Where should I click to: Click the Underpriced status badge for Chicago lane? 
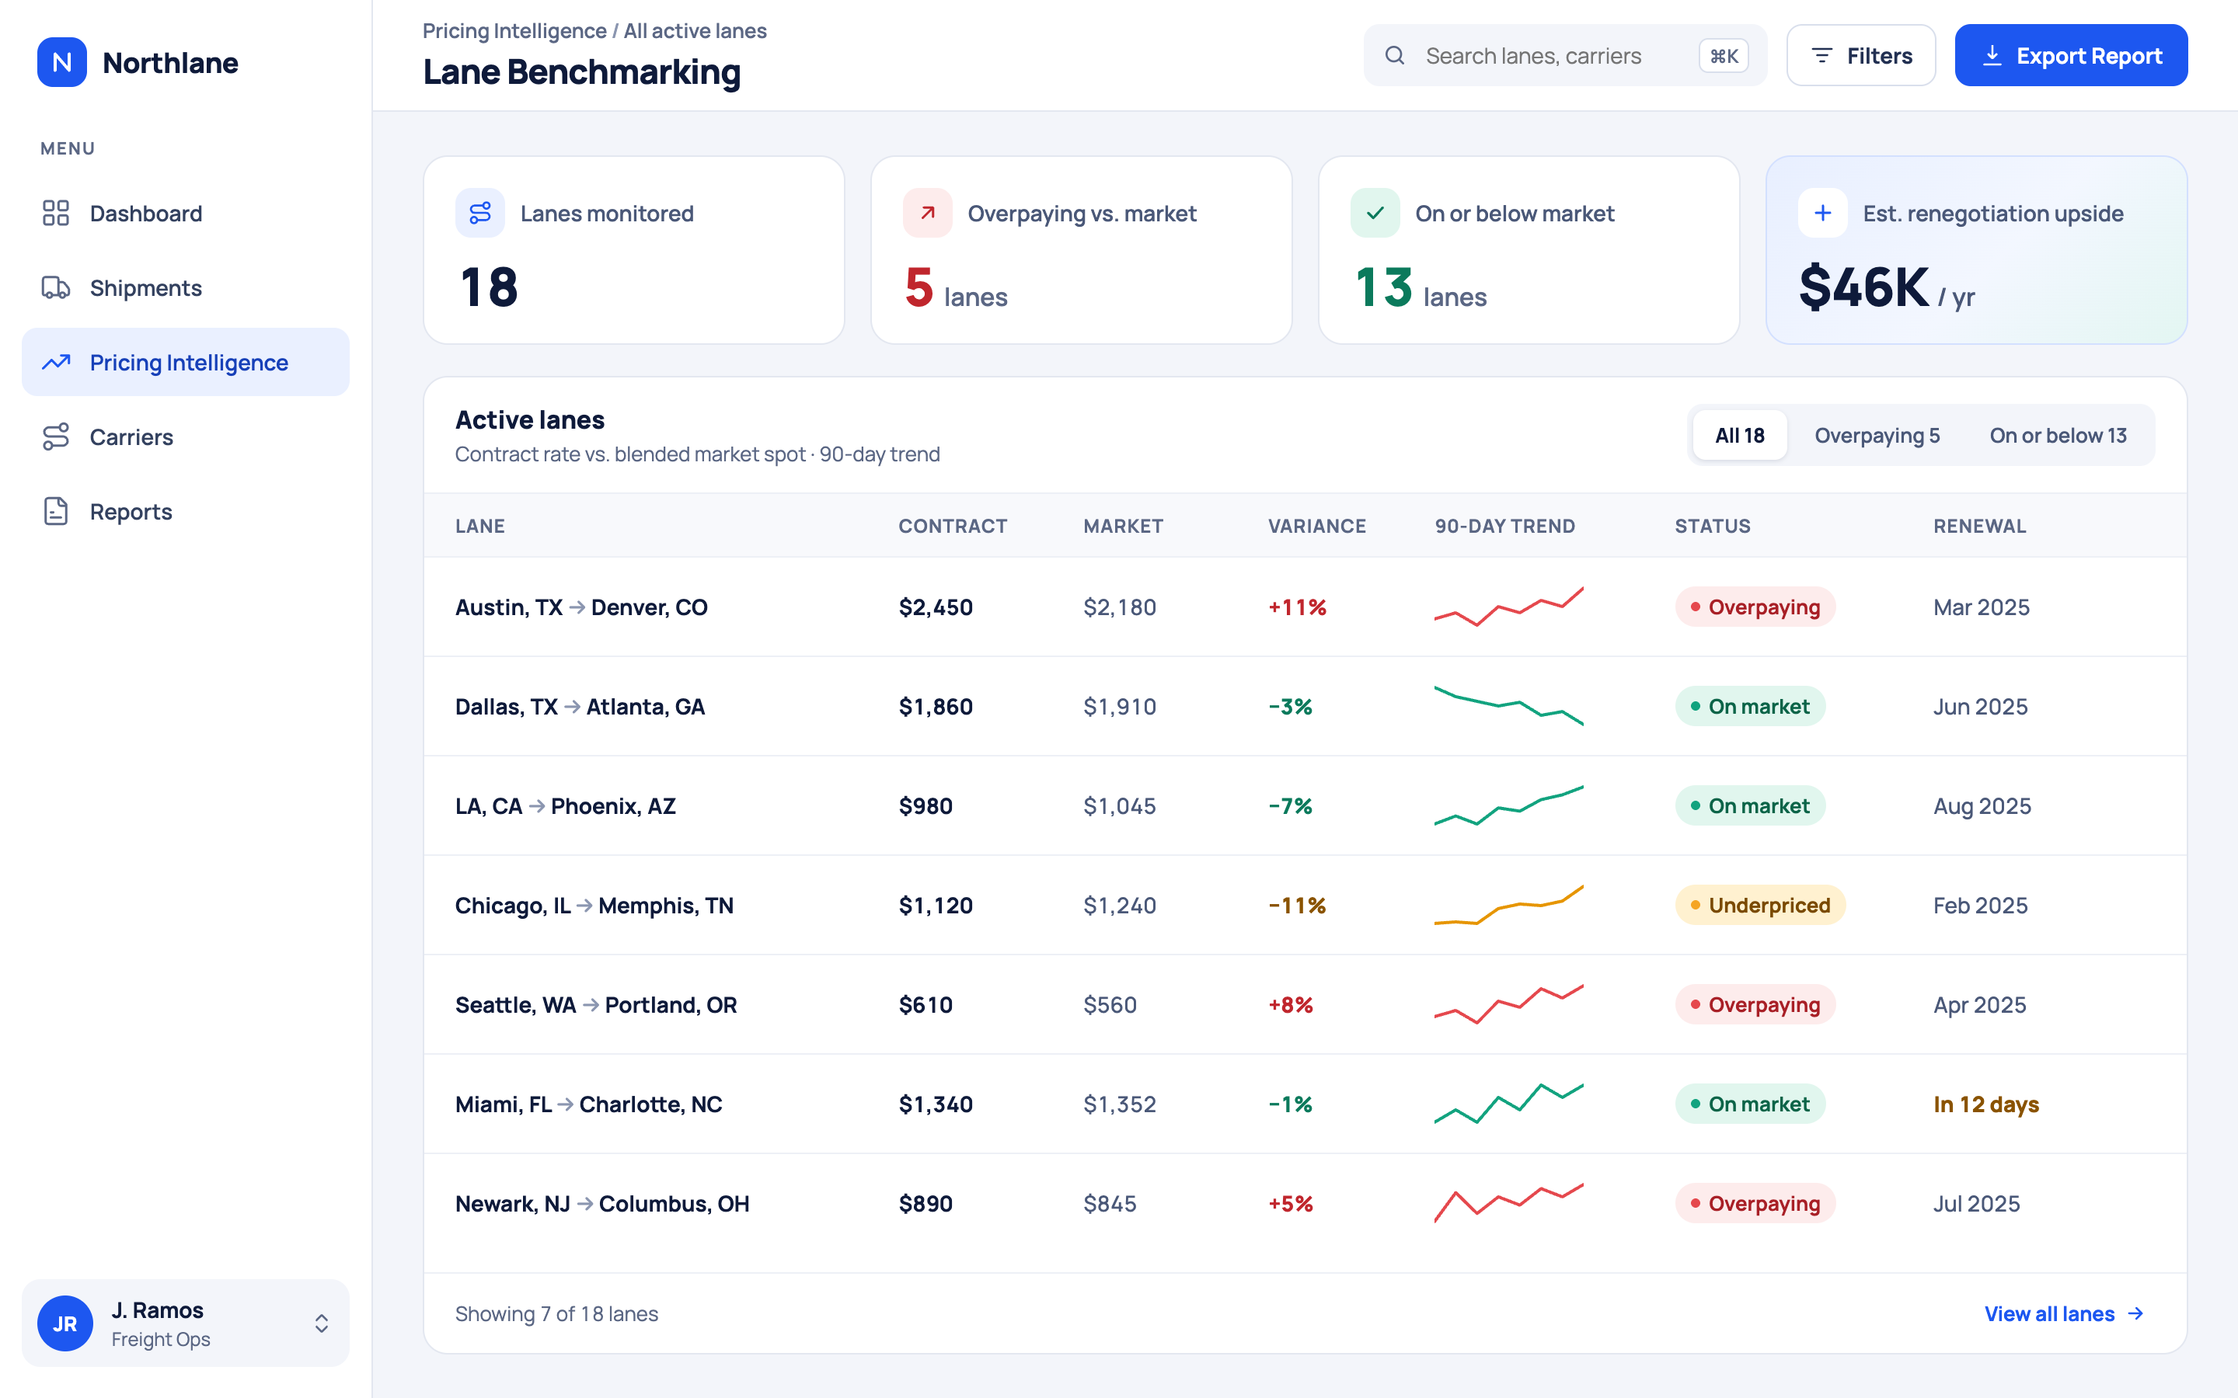(1760, 904)
